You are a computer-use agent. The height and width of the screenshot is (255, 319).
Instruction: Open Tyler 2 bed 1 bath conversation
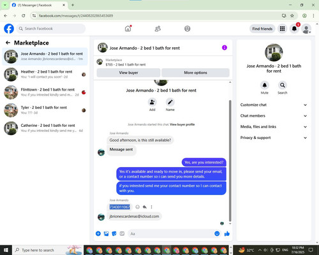point(45,110)
